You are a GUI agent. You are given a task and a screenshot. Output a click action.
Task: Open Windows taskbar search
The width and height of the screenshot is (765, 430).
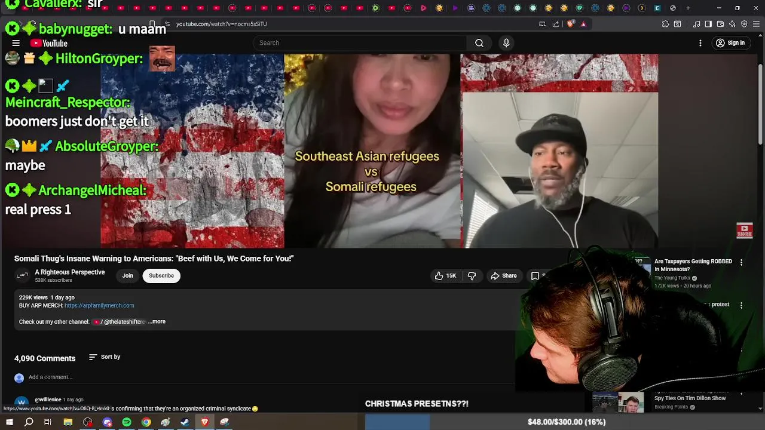(x=29, y=422)
